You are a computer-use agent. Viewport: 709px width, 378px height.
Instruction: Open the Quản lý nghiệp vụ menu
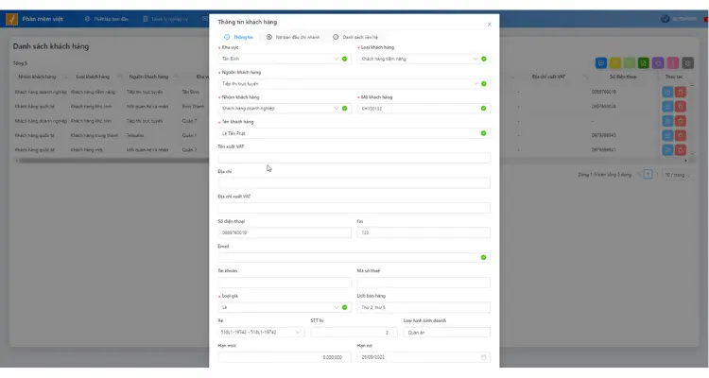tap(165, 19)
